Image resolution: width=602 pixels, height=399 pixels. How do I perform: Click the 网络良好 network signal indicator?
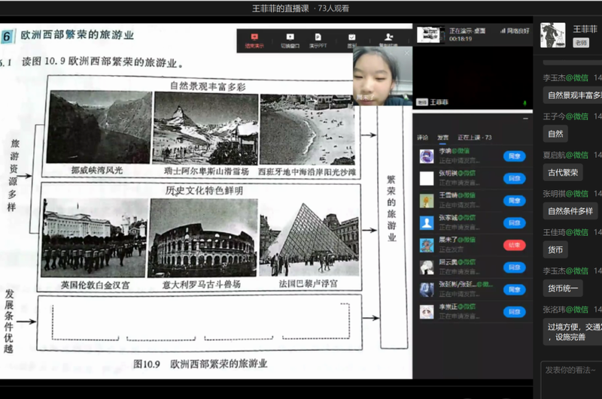515,31
